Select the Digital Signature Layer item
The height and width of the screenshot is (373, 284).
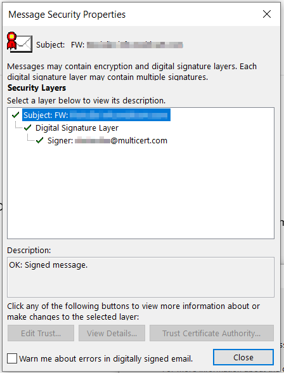(x=77, y=128)
